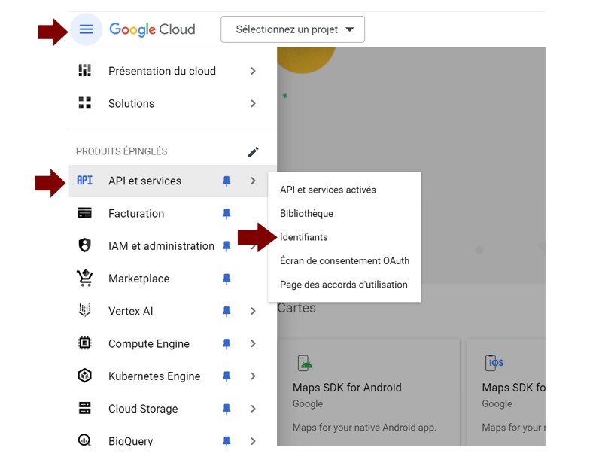The width and height of the screenshot is (596, 475).
Task: Click the Cloud Storage icon
Action: (x=84, y=408)
